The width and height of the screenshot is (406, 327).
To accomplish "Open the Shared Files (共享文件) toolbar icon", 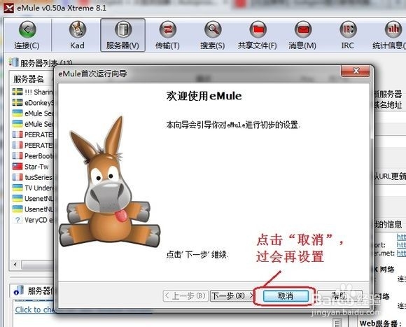I will point(258,36).
